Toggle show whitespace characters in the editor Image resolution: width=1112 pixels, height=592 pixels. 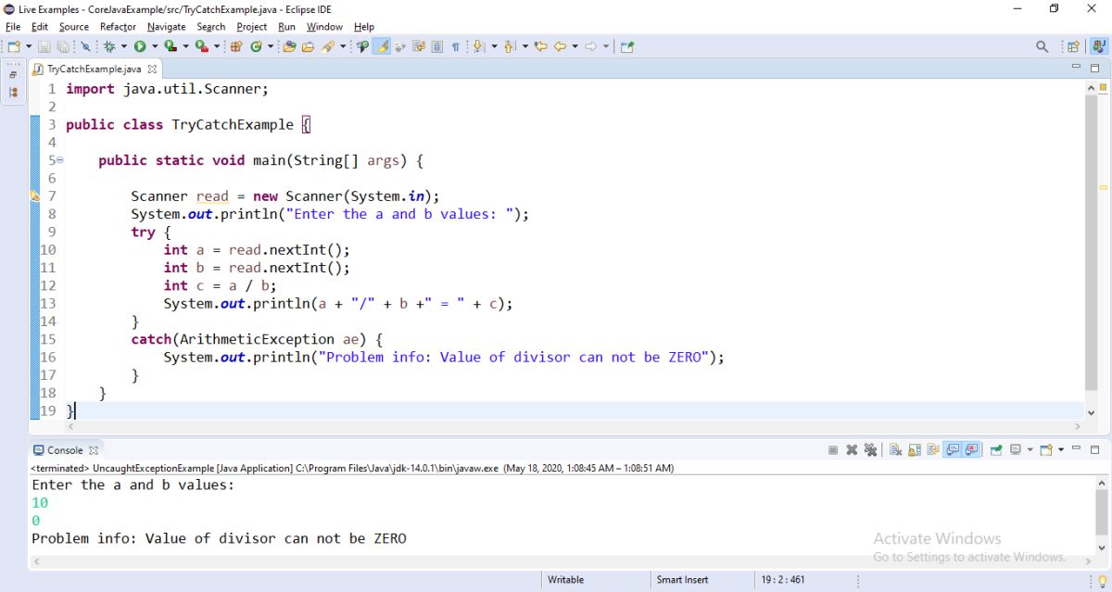coord(455,45)
